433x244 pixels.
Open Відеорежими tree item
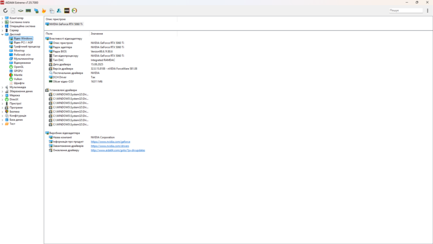22,63
